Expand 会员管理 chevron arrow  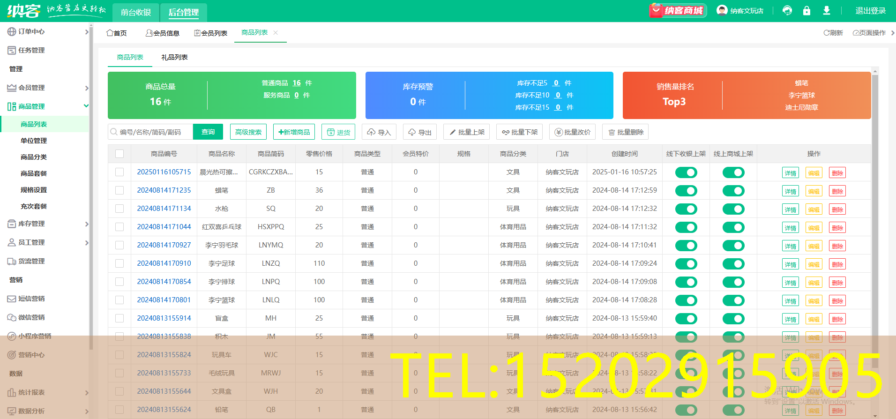[87, 88]
